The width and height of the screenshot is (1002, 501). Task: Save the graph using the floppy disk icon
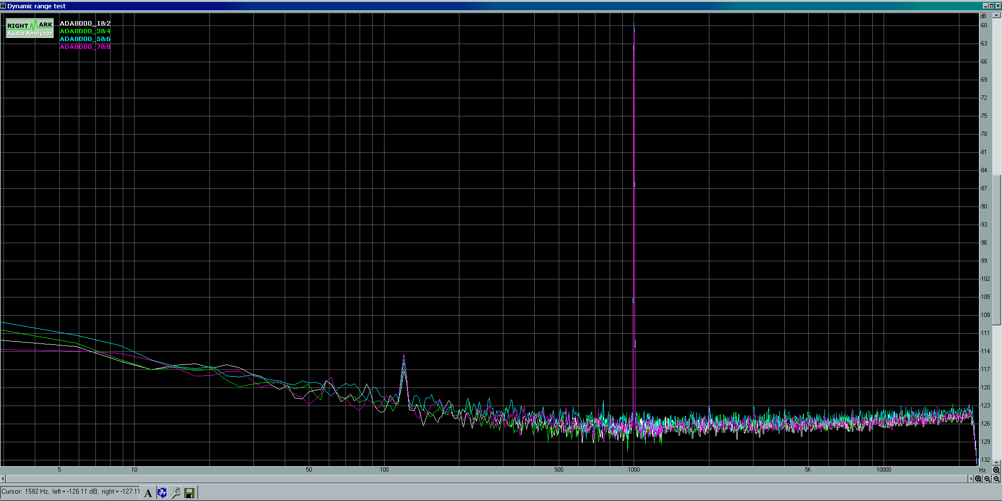tap(189, 493)
